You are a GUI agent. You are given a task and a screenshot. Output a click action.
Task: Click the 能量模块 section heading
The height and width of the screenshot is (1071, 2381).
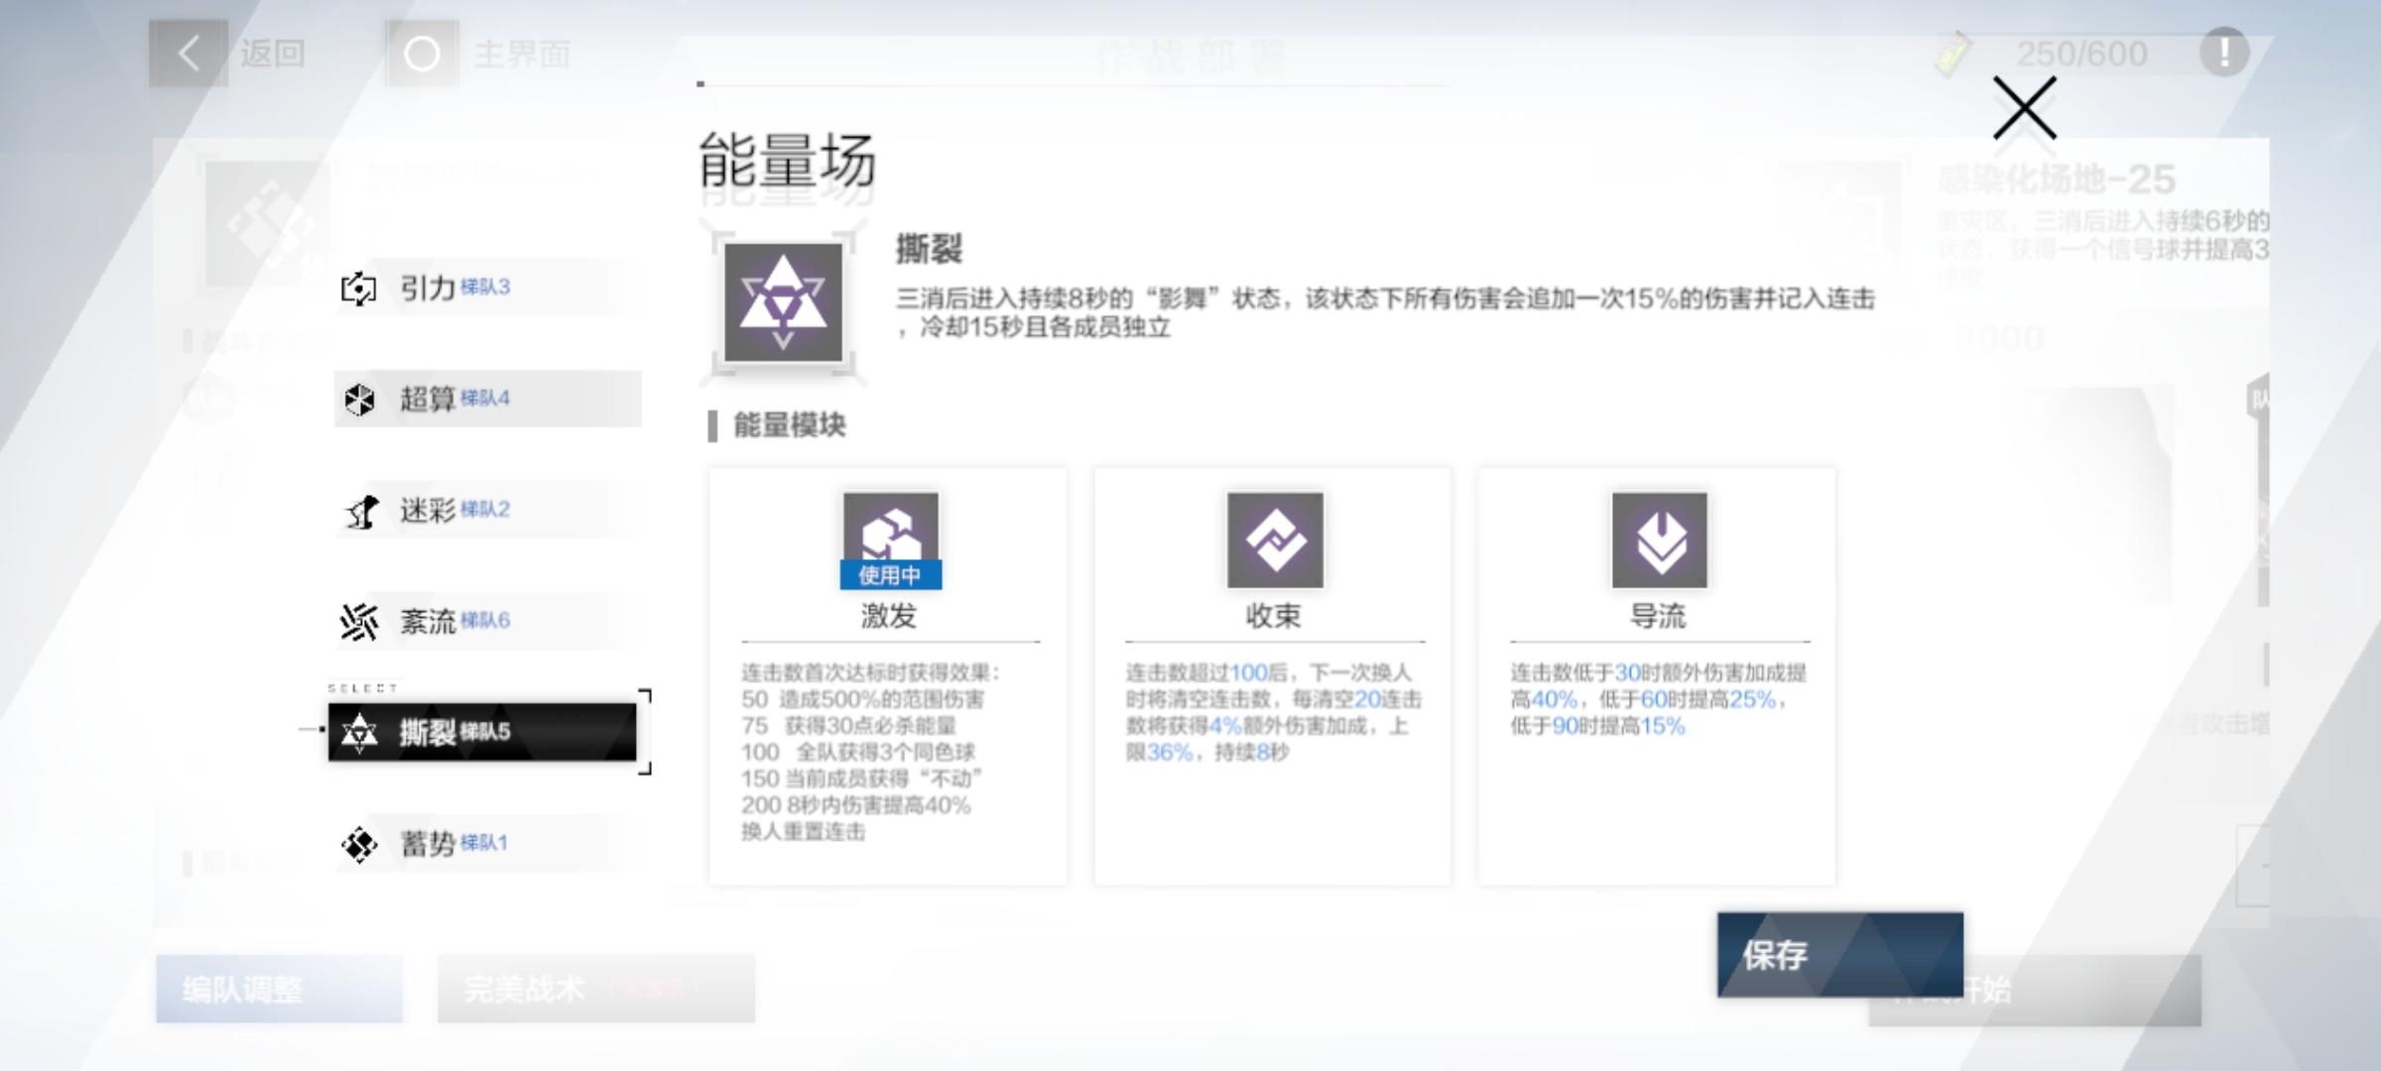pos(790,425)
